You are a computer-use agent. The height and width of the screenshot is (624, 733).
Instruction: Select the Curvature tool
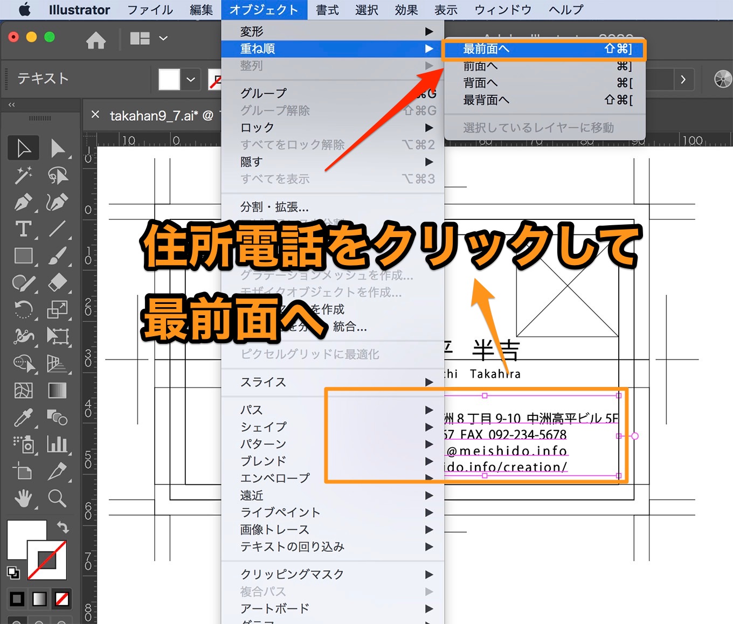pyautogui.click(x=57, y=202)
